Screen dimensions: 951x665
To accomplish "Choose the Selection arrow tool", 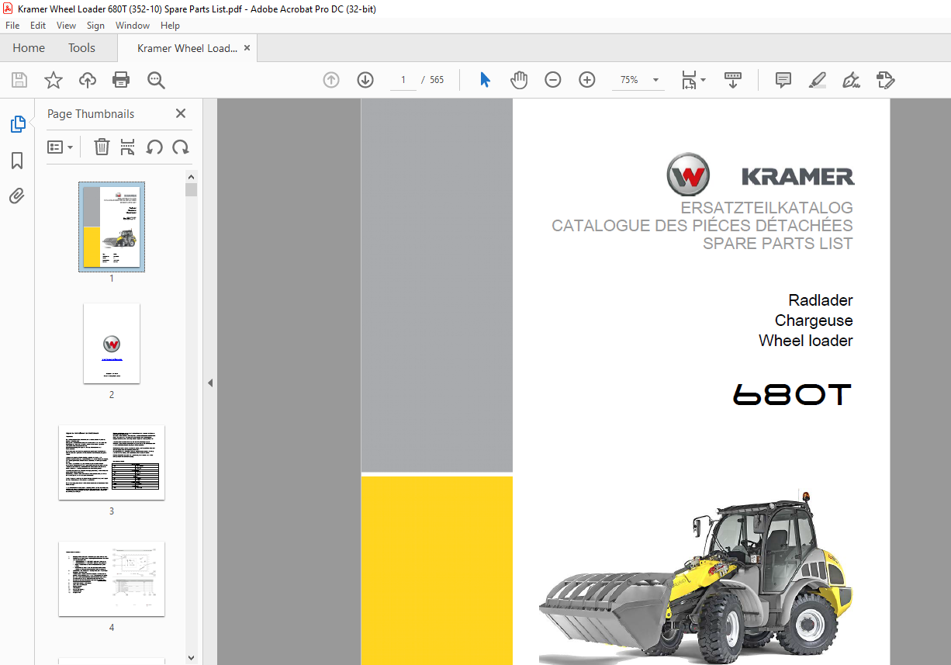I will click(486, 80).
